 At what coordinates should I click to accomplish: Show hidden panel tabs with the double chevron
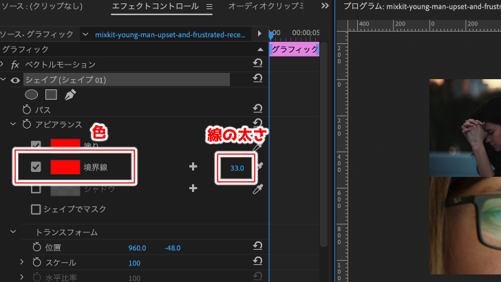(325, 6)
